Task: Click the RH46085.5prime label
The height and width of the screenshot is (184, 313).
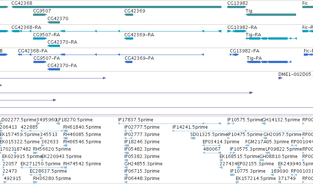Action: point(82,135)
